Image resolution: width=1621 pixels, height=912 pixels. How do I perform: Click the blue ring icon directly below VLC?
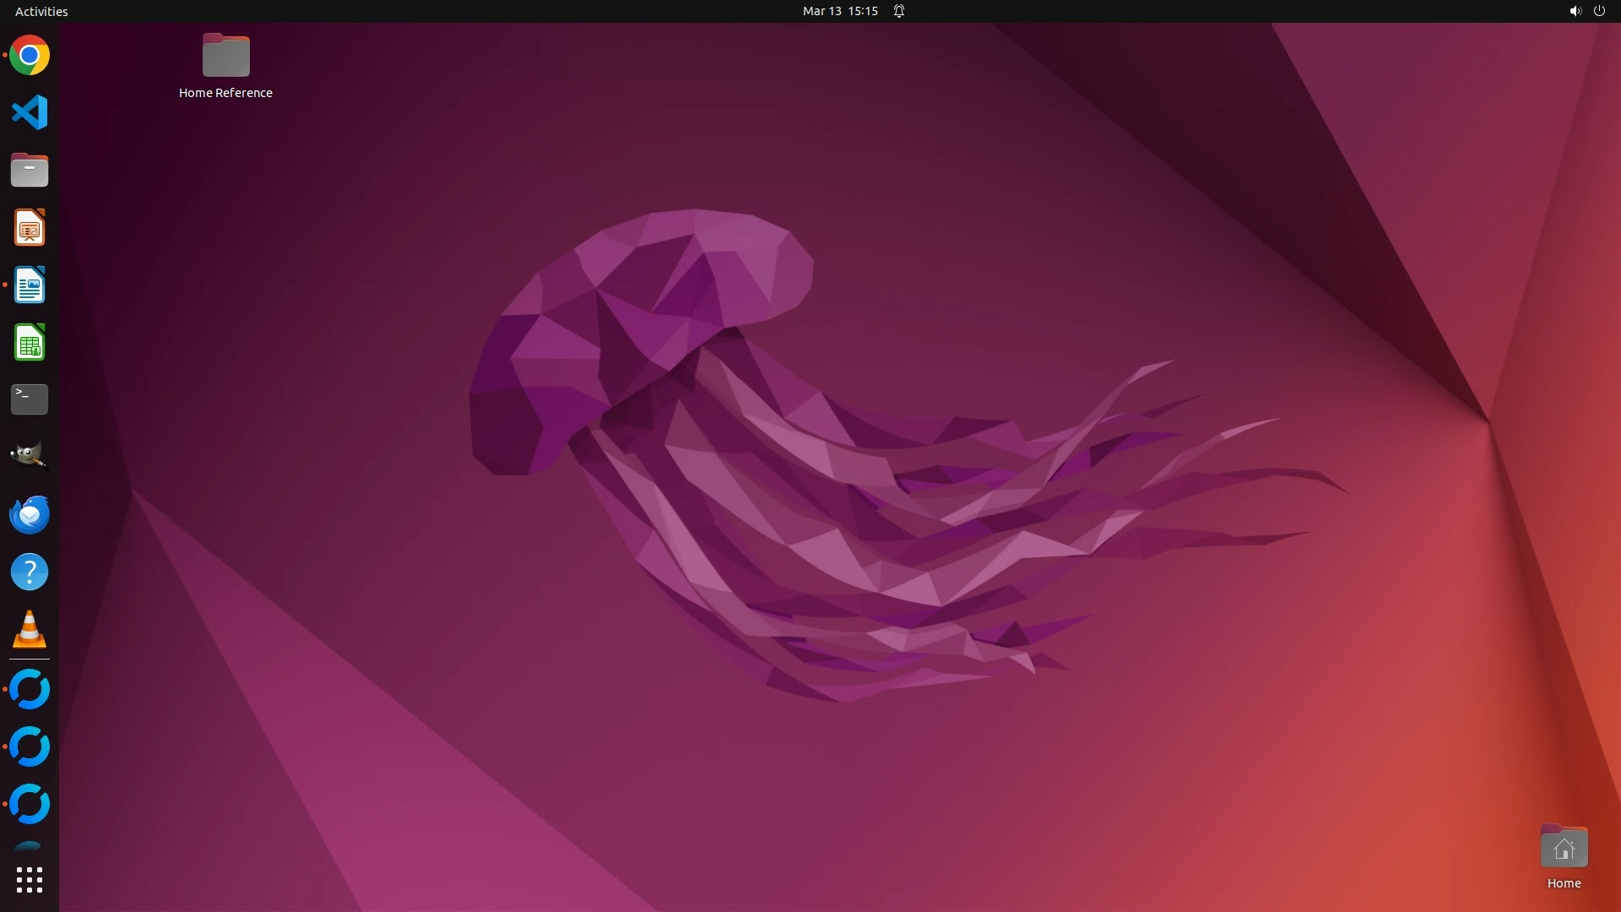coord(30,689)
